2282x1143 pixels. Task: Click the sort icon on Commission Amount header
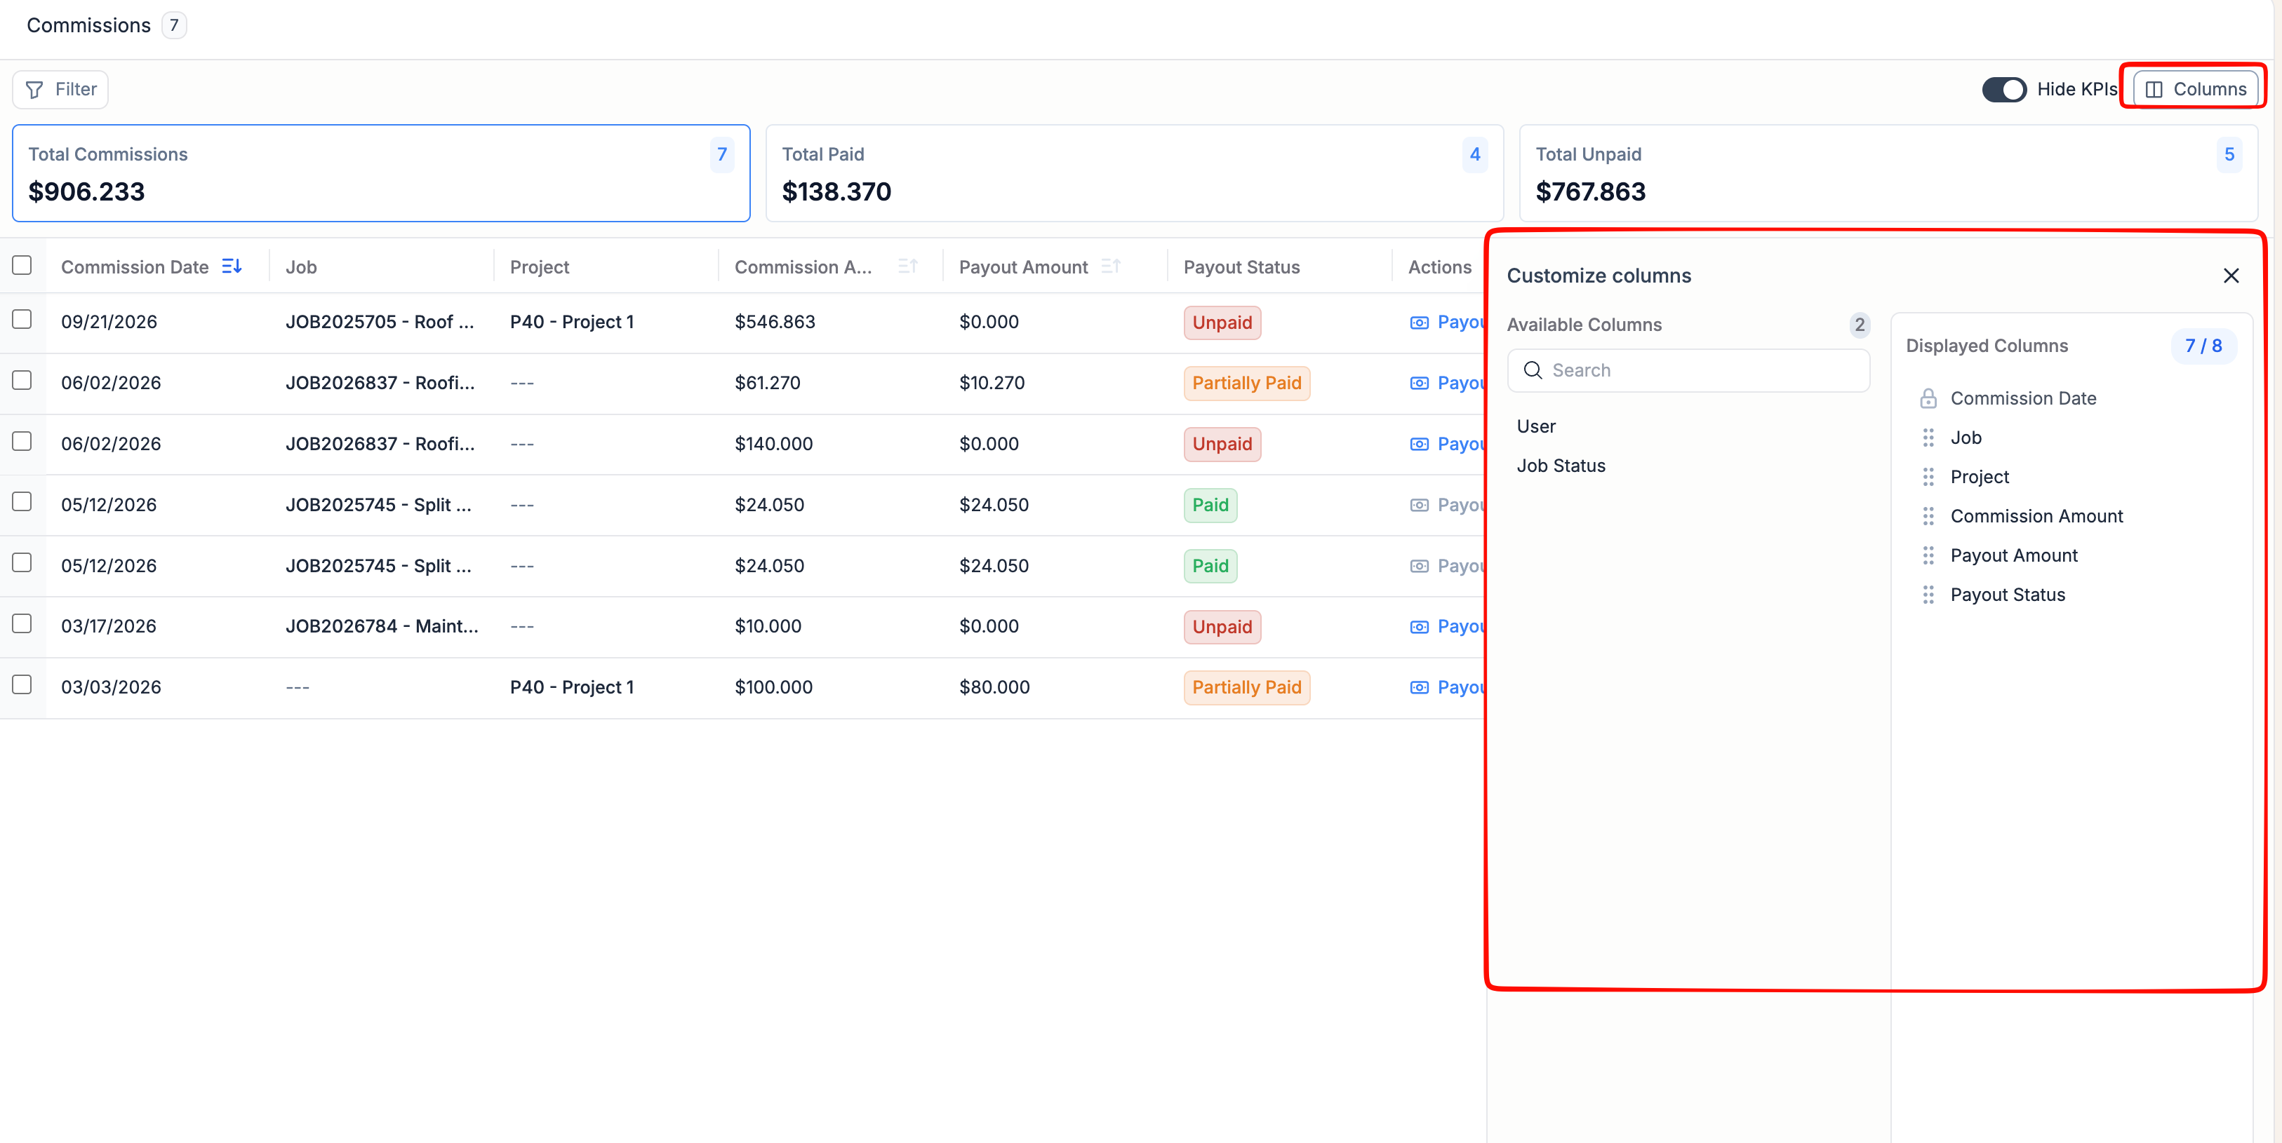point(907,266)
